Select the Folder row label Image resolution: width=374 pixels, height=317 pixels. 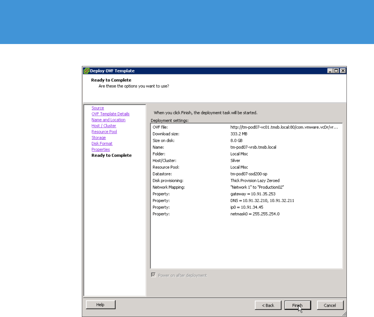[x=159, y=154]
